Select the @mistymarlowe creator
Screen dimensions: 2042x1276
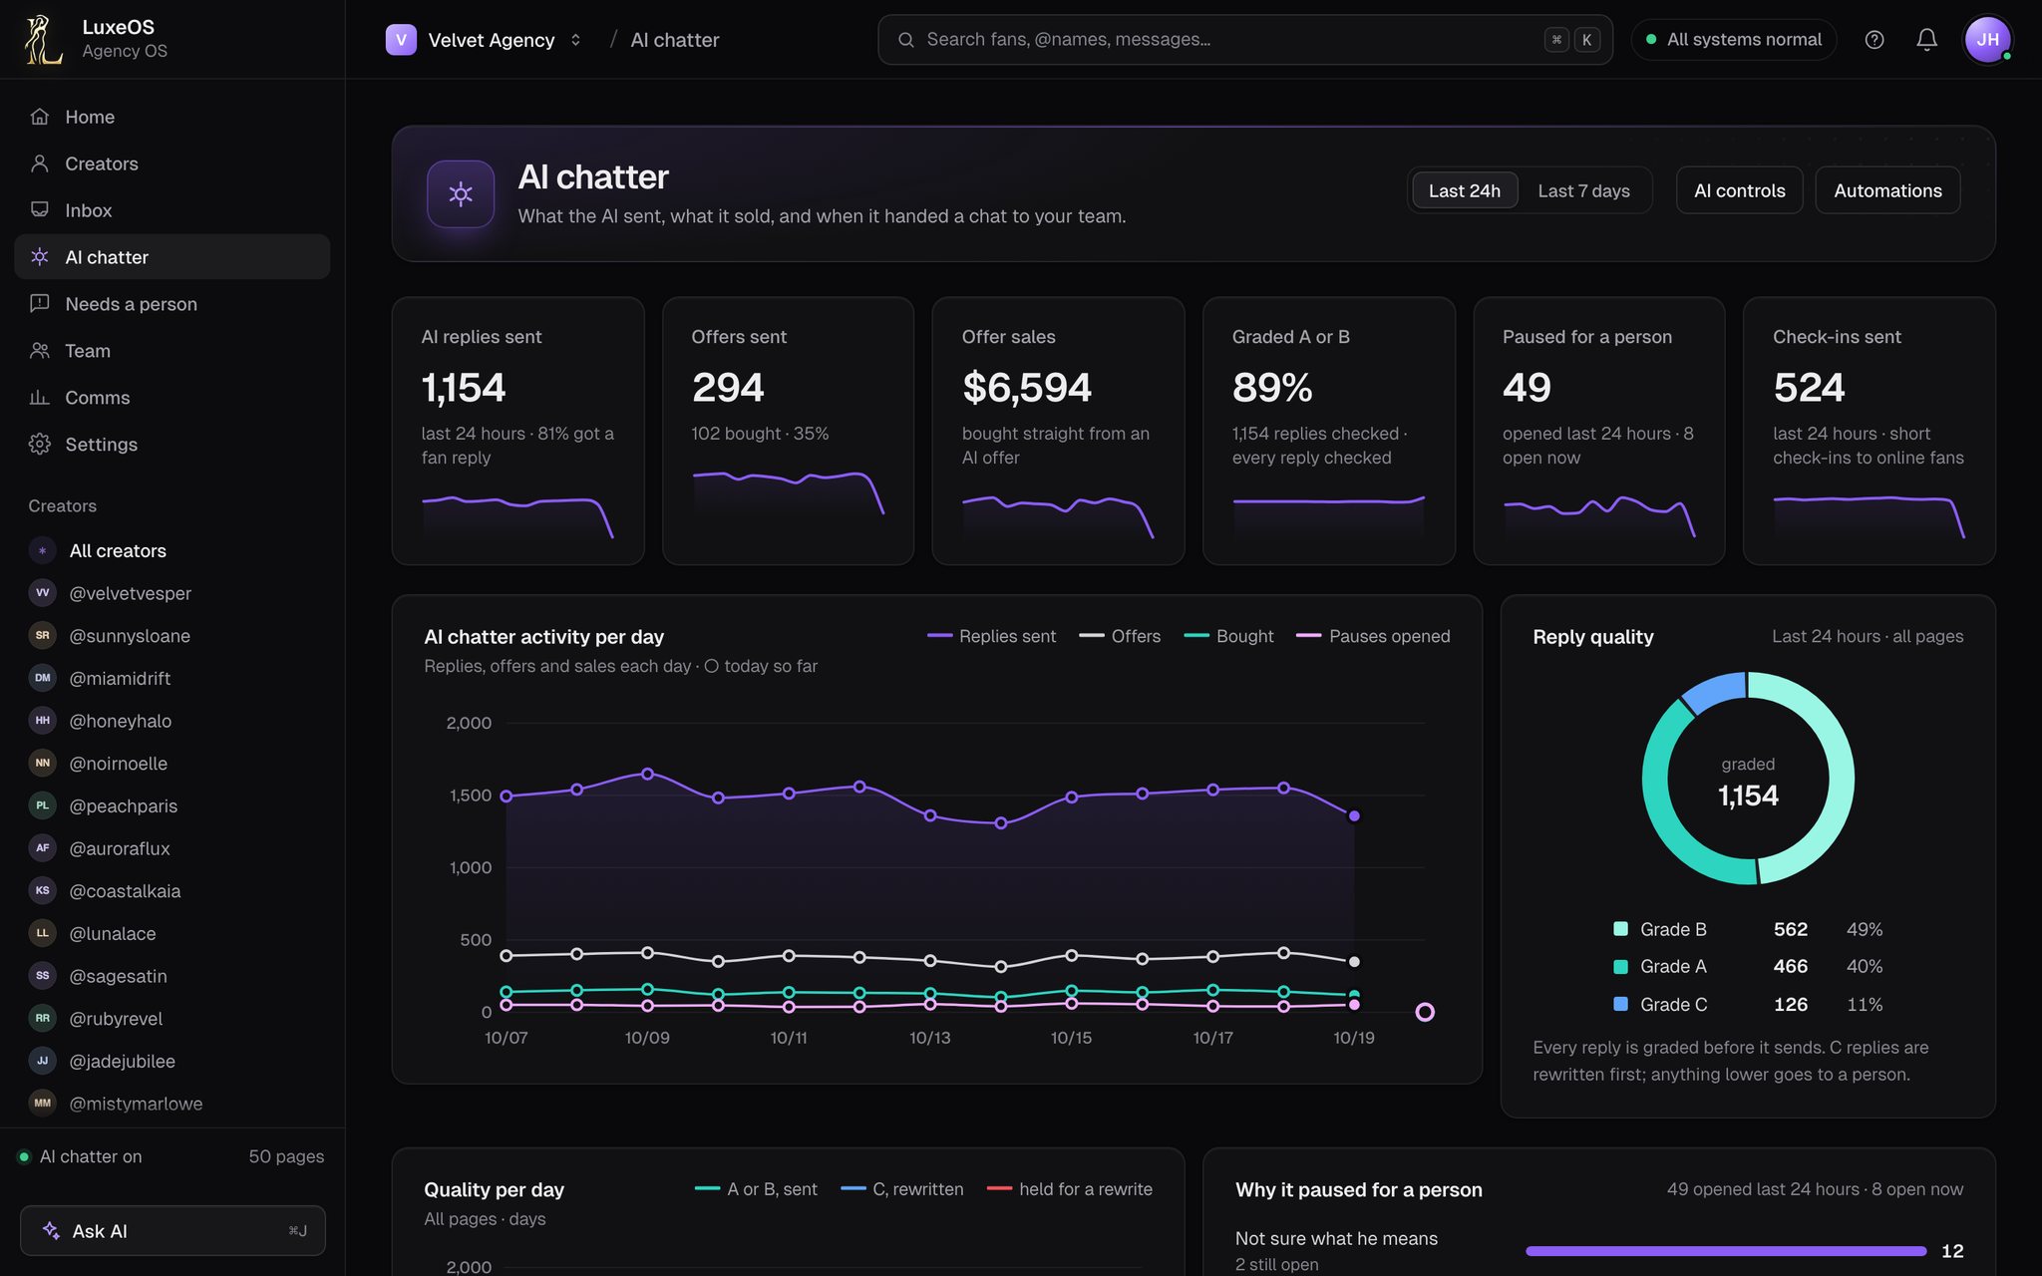[171, 1104]
